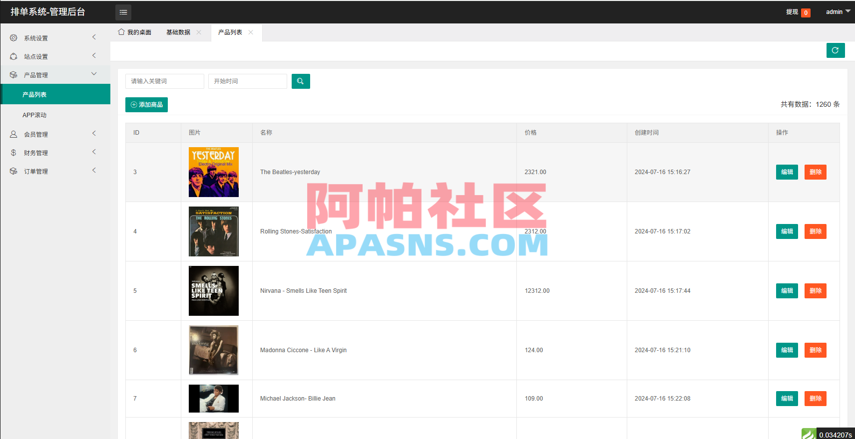Open the Rolling Stones cover thumbnail
The height and width of the screenshot is (439, 855).
pyautogui.click(x=214, y=231)
